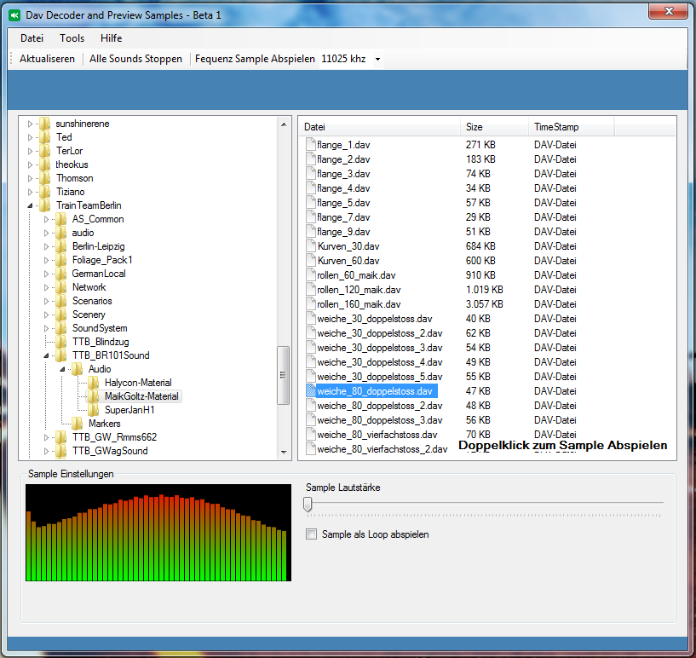The image size is (696, 658).
Task: Enable Sample als Loop abspielen checkbox
Action: tap(313, 534)
